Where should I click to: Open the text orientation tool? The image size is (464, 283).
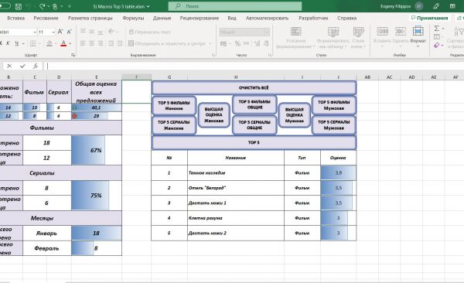(111, 32)
